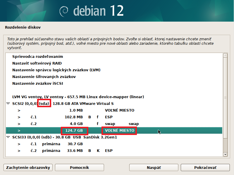The image size is (234, 175).
Task: Select Sprievodca rozdeľovaním option
Action: [37, 56]
